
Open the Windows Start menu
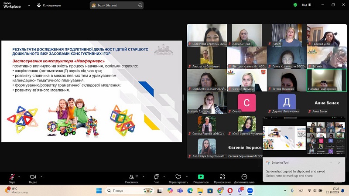(99, 190)
